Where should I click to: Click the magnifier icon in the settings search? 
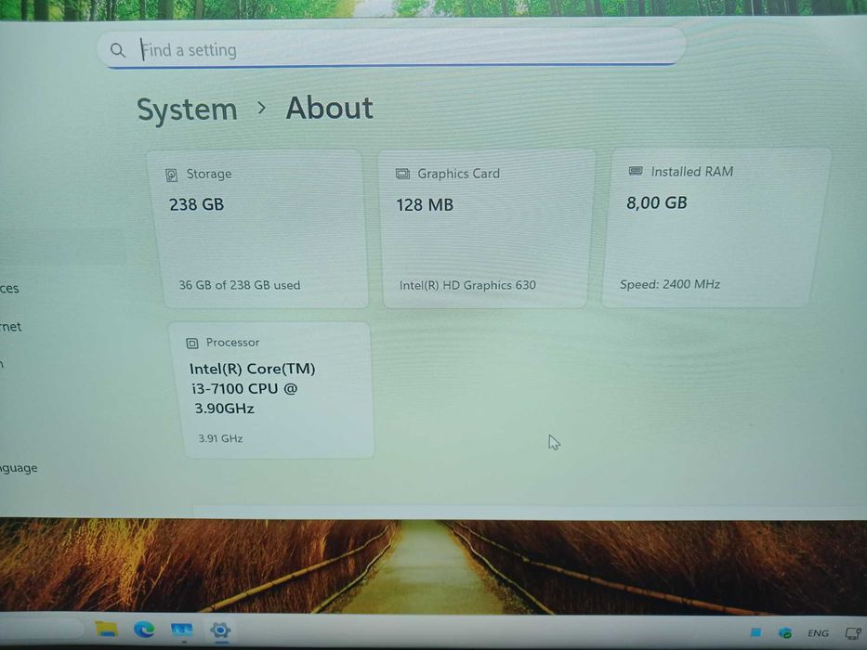pos(118,50)
